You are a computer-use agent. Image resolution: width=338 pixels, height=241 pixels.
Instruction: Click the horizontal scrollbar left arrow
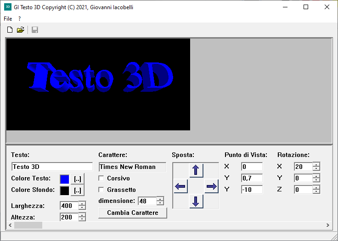[x=10, y=225]
